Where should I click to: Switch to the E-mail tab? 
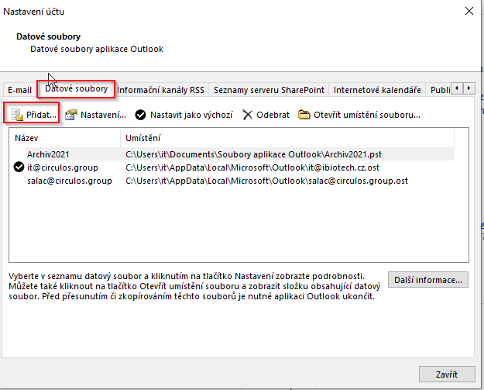(x=20, y=90)
